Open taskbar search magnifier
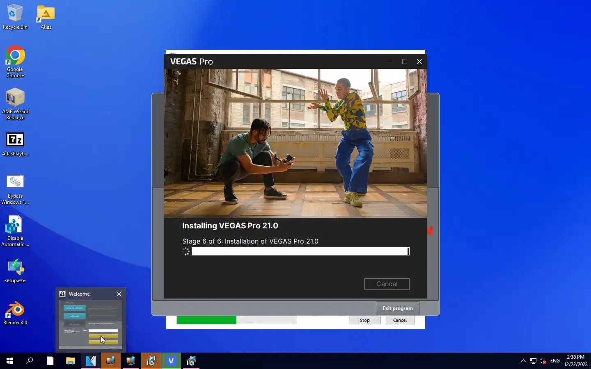The image size is (591, 369). (x=30, y=361)
